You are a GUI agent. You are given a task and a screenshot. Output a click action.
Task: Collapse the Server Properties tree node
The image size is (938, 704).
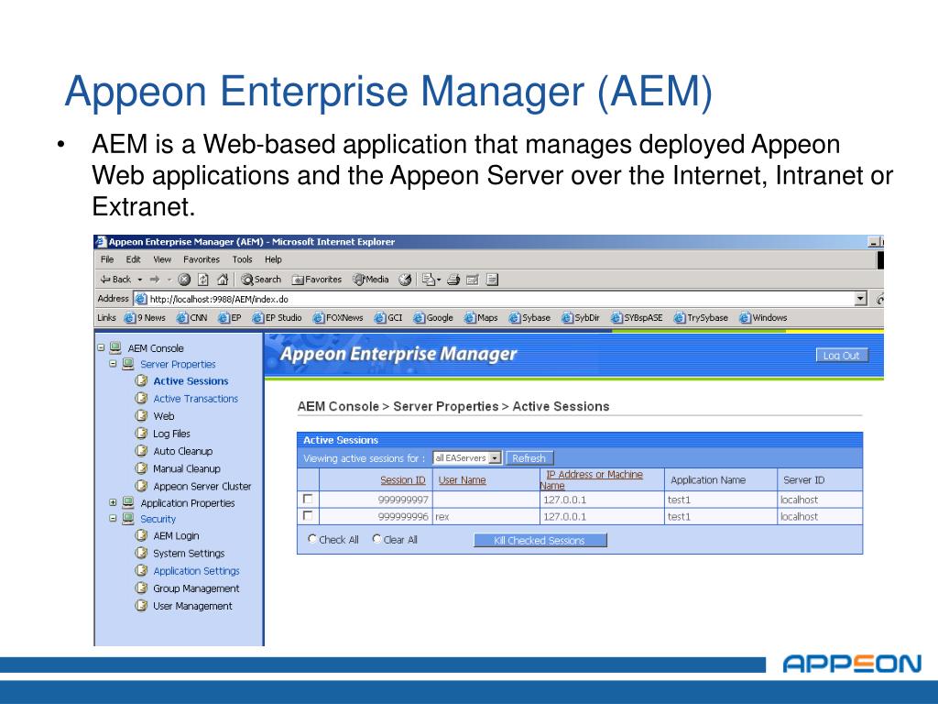(x=113, y=363)
